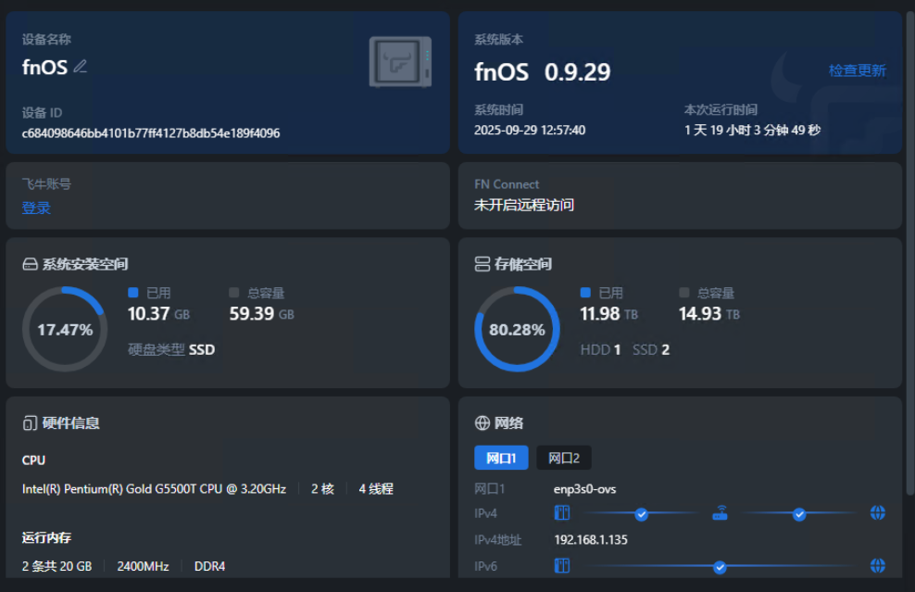915x592 pixels.
Task: Click the 网络 globe icon
Action: tap(482, 422)
